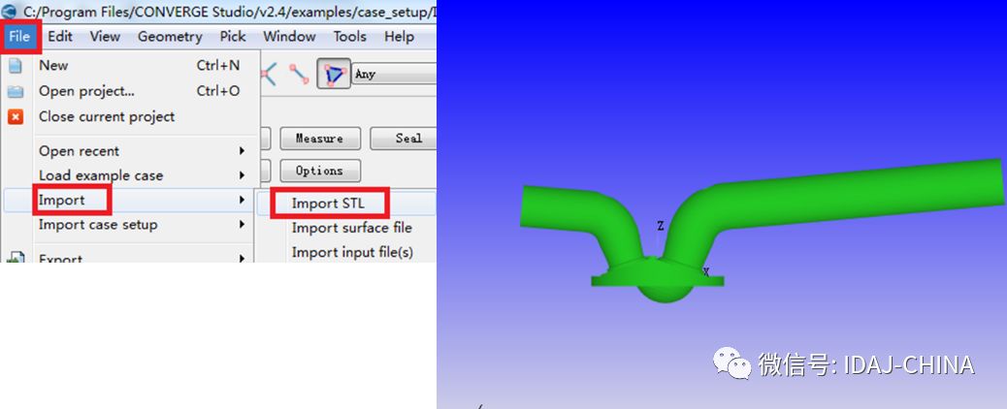This screenshot has height=409, width=1007.
Task: Open the Any pick filter dropdown
Action: pos(394,74)
